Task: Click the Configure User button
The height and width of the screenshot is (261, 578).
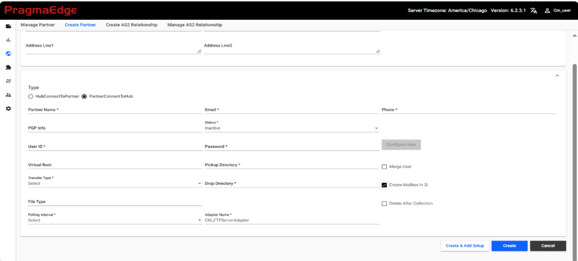Action: [x=401, y=145]
